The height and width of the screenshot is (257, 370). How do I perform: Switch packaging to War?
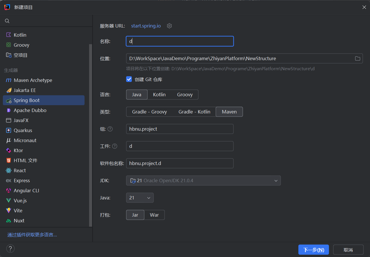pyautogui.click(x=154, y=215)
